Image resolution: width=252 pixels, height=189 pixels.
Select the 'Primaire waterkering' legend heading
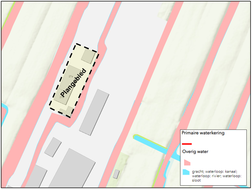(203, 133)
